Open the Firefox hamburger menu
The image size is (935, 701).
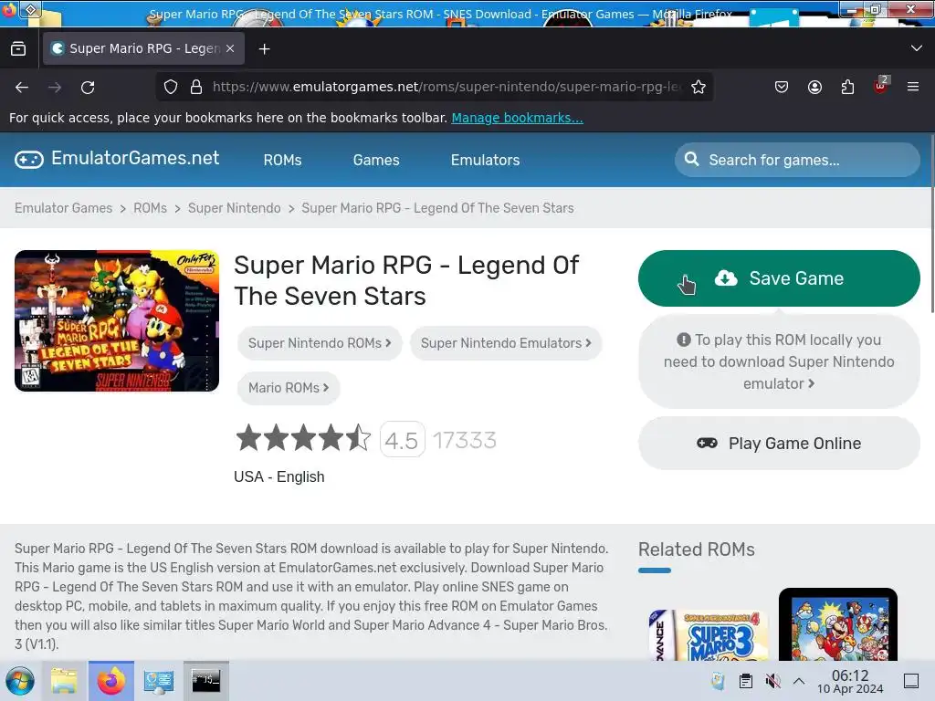click(x=912, y=87)
